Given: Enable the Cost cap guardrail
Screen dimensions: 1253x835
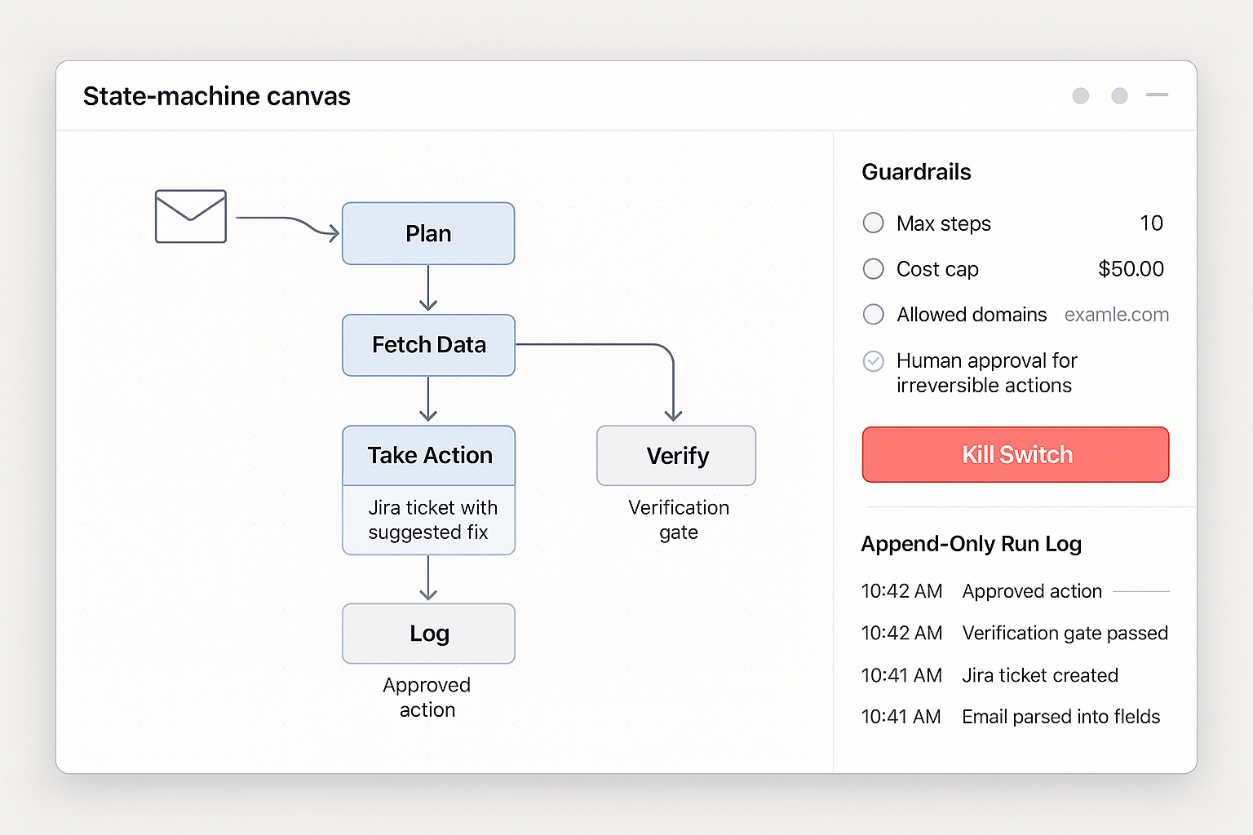Looking at the screenshot, I should [x=874, y=268].
